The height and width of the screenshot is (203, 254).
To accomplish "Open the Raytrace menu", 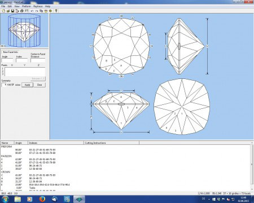I will tap(38, 6).
